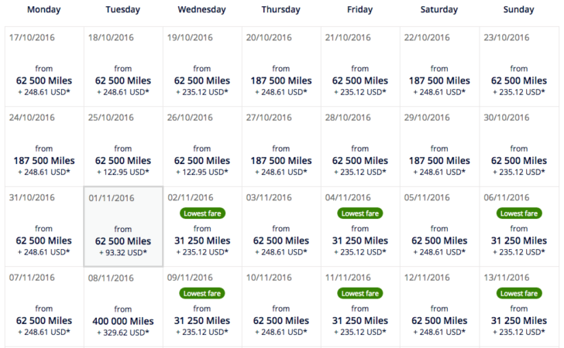
Task: Select the 26/10/2016 date cell
Action: click(202, 146)
